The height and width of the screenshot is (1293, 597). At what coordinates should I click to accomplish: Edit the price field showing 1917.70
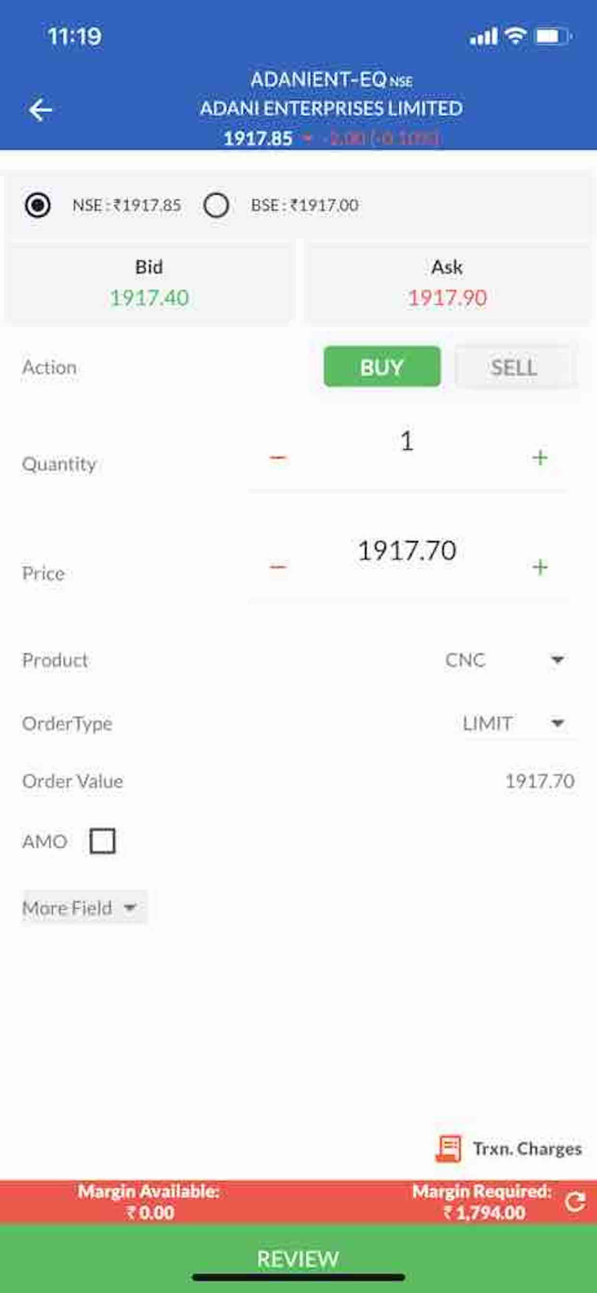(x=407, y=551)
